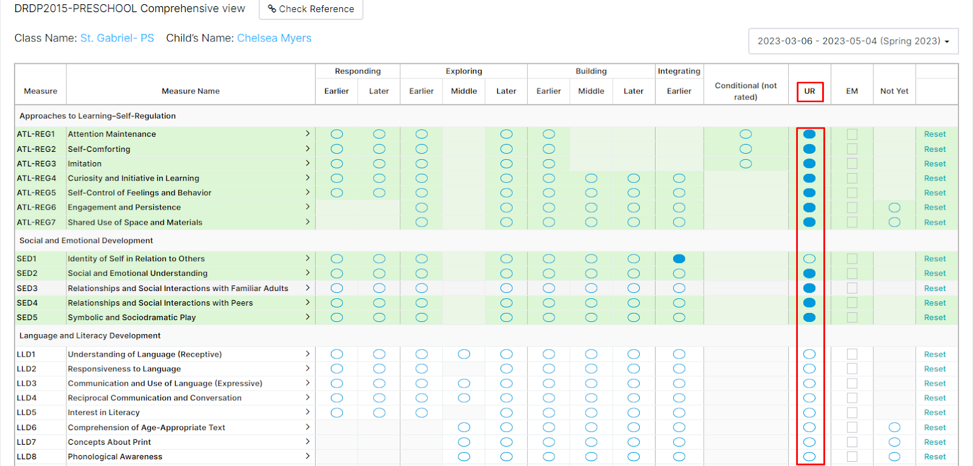Viewport: 973px width, 466px height.
Task: Click the Comprehension of Age-Appropriate Text measure name
Action: pyautogui.click(x=147, y=428)
